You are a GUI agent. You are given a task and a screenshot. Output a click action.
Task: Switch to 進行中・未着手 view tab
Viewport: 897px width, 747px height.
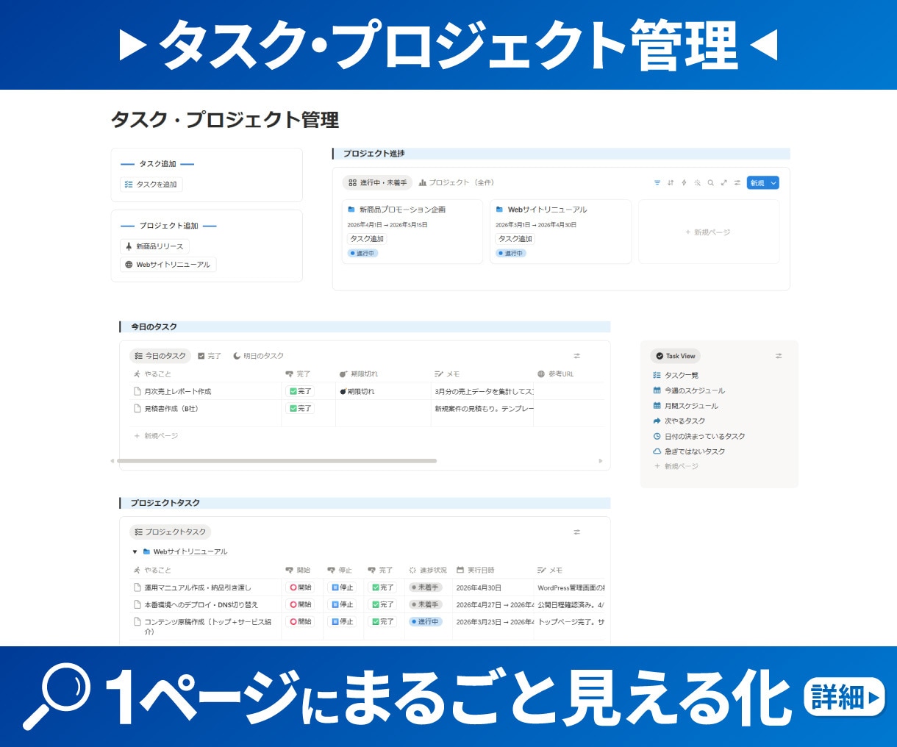tap(377, 182)
